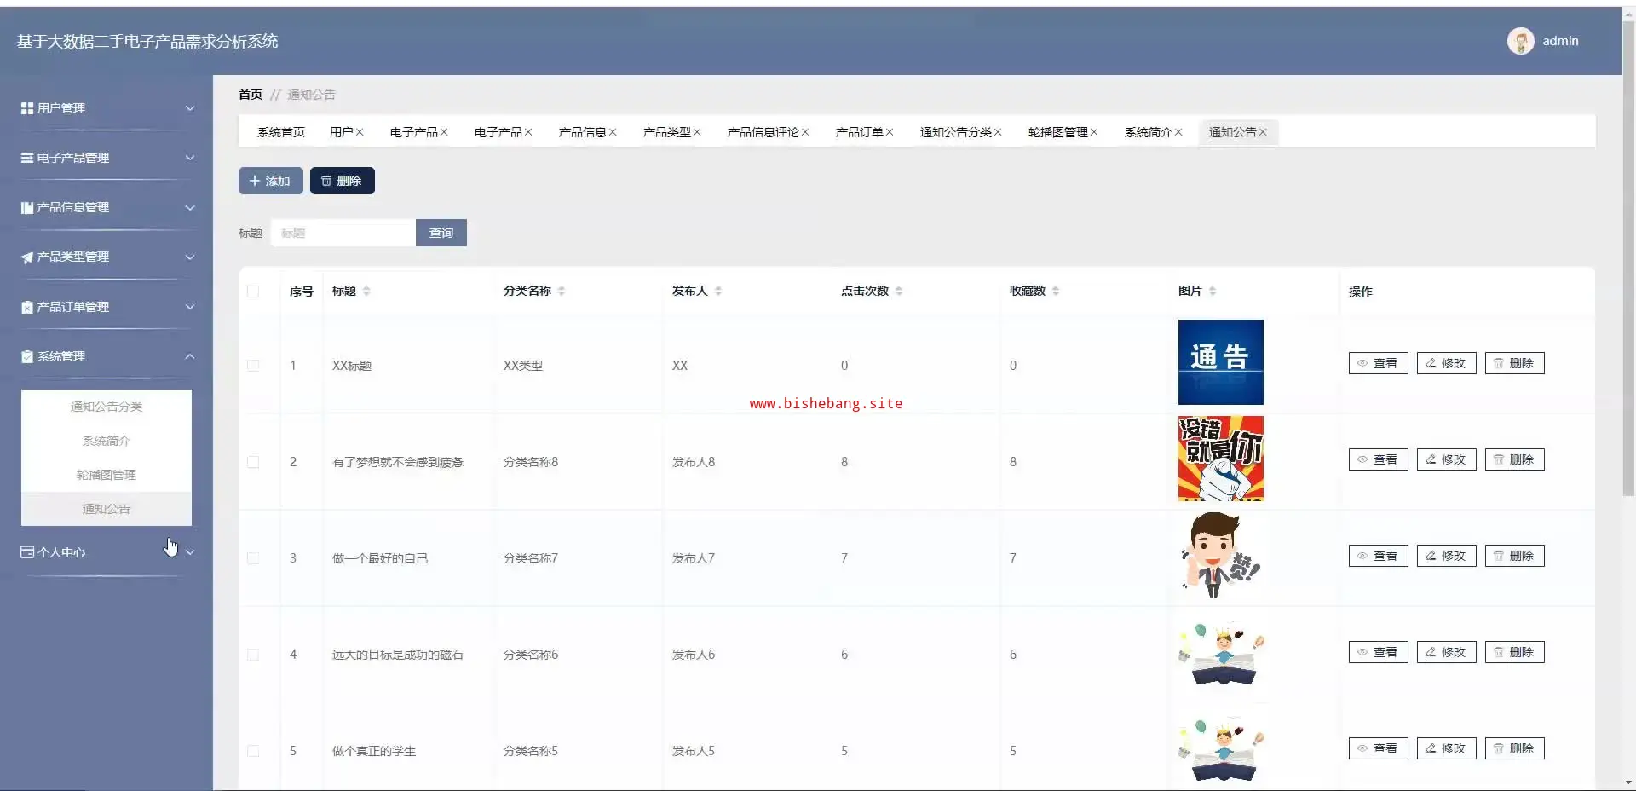This screenshot has height=791, width=1636.
Task: Expand the 个人中心 menu chevron
Action: pos(190,552)
